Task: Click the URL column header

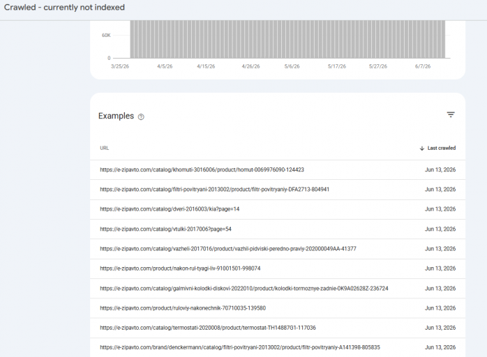Action: (105, 148)
